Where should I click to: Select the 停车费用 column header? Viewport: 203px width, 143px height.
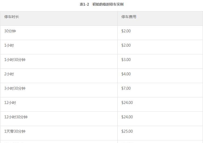pos(160,18)
